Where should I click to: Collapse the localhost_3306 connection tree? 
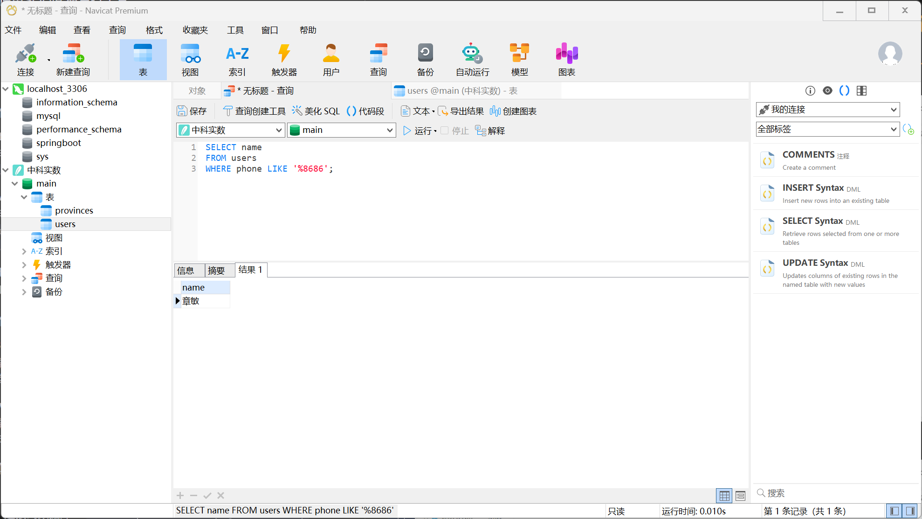(x=6, y=89)
